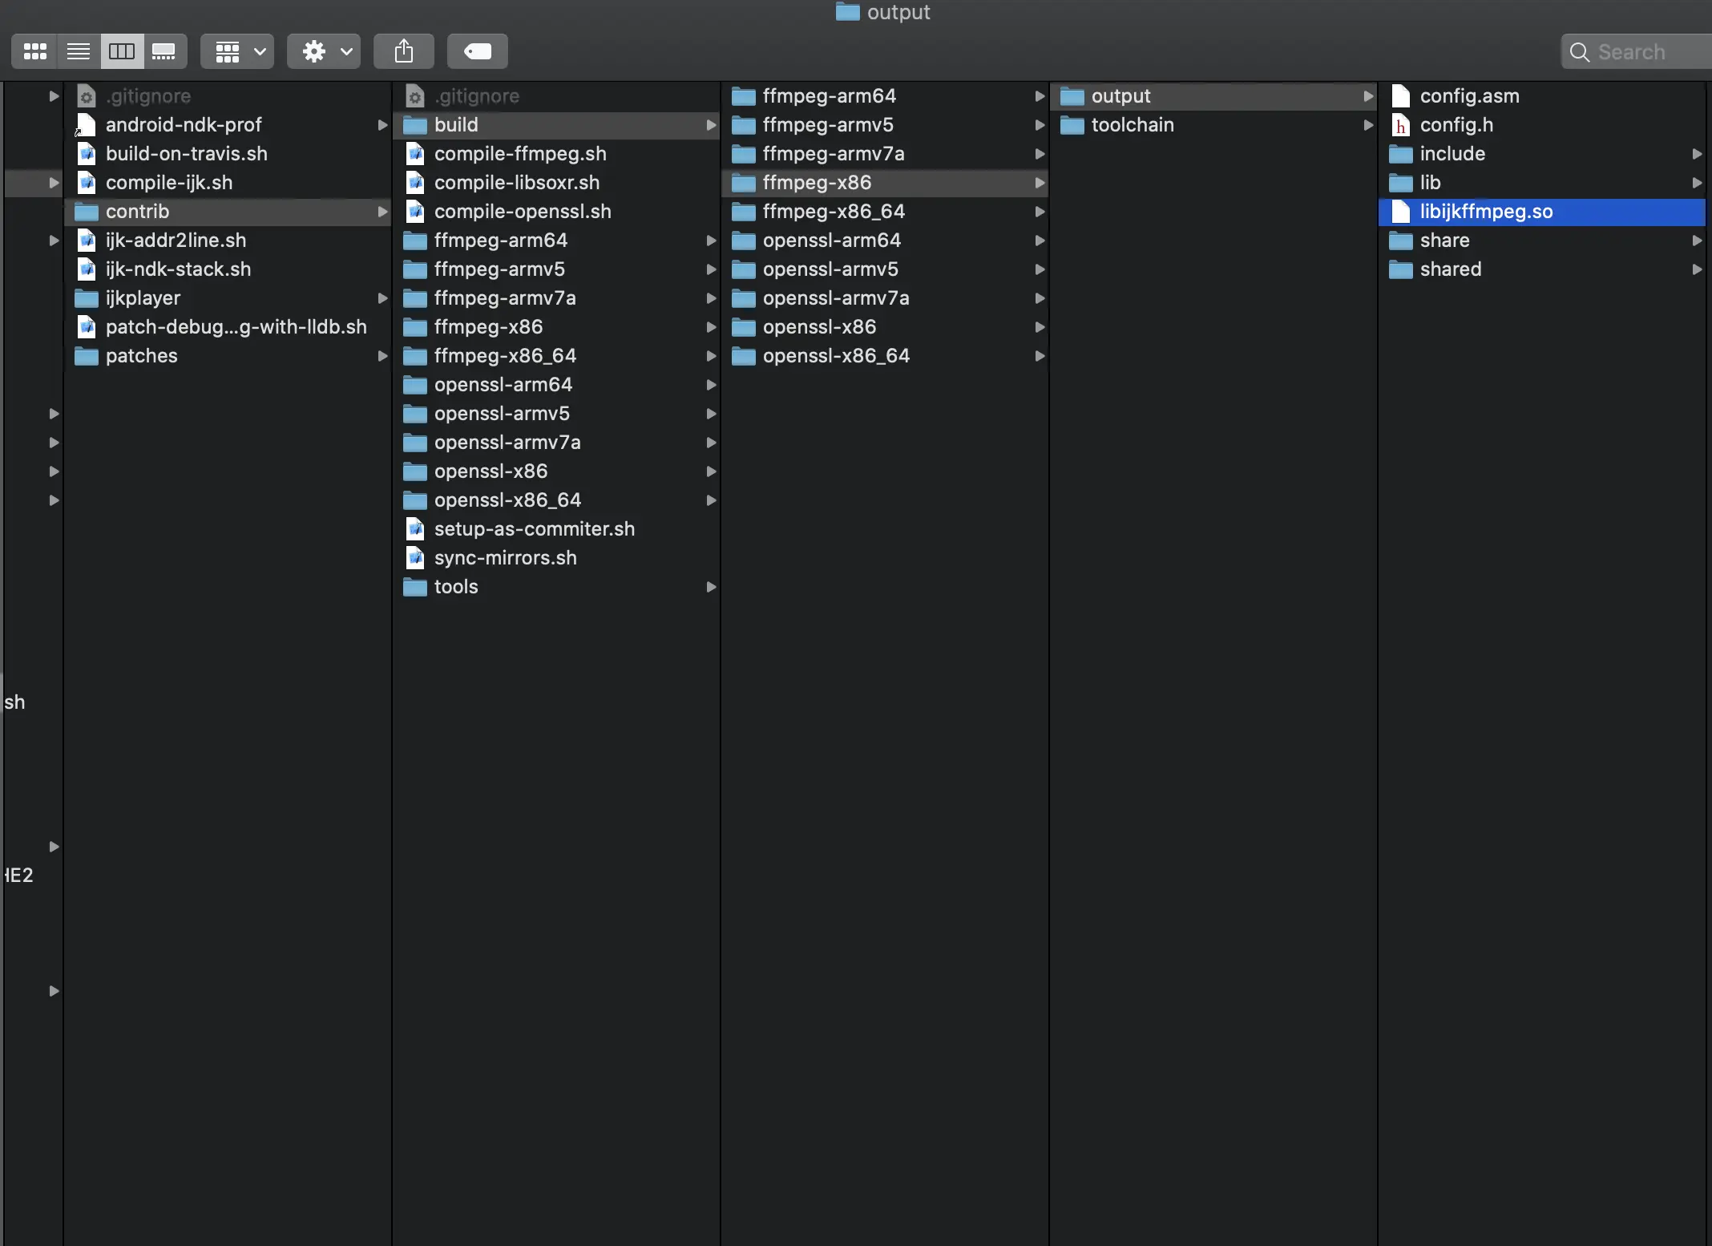The width and height of the screenshot is (1712, 1246).
Task: Click openssl-armv7a folder icon in build column
Action: 743,298
